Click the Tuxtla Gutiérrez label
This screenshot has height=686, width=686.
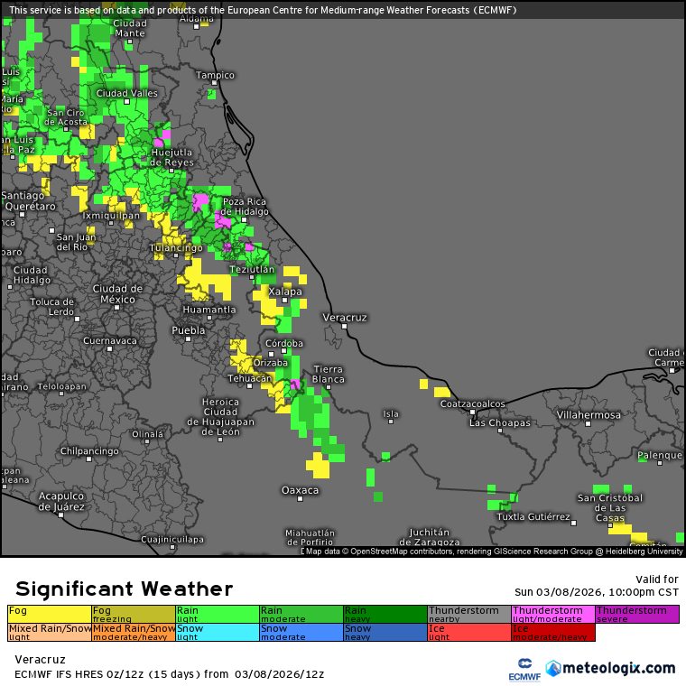tap(533, 516)
